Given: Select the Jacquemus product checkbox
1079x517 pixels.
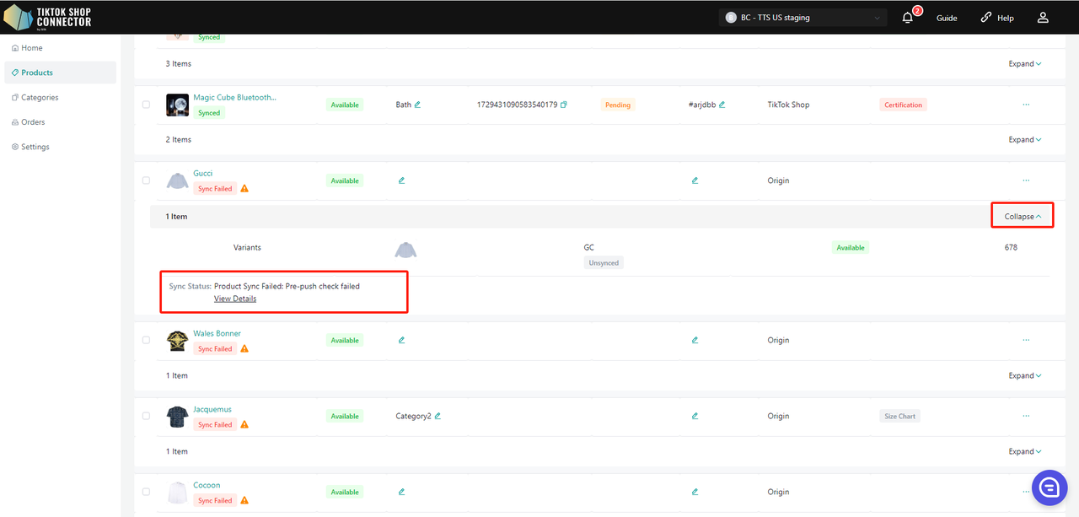Looking at the screenshot, I should (x=146, y=416).
